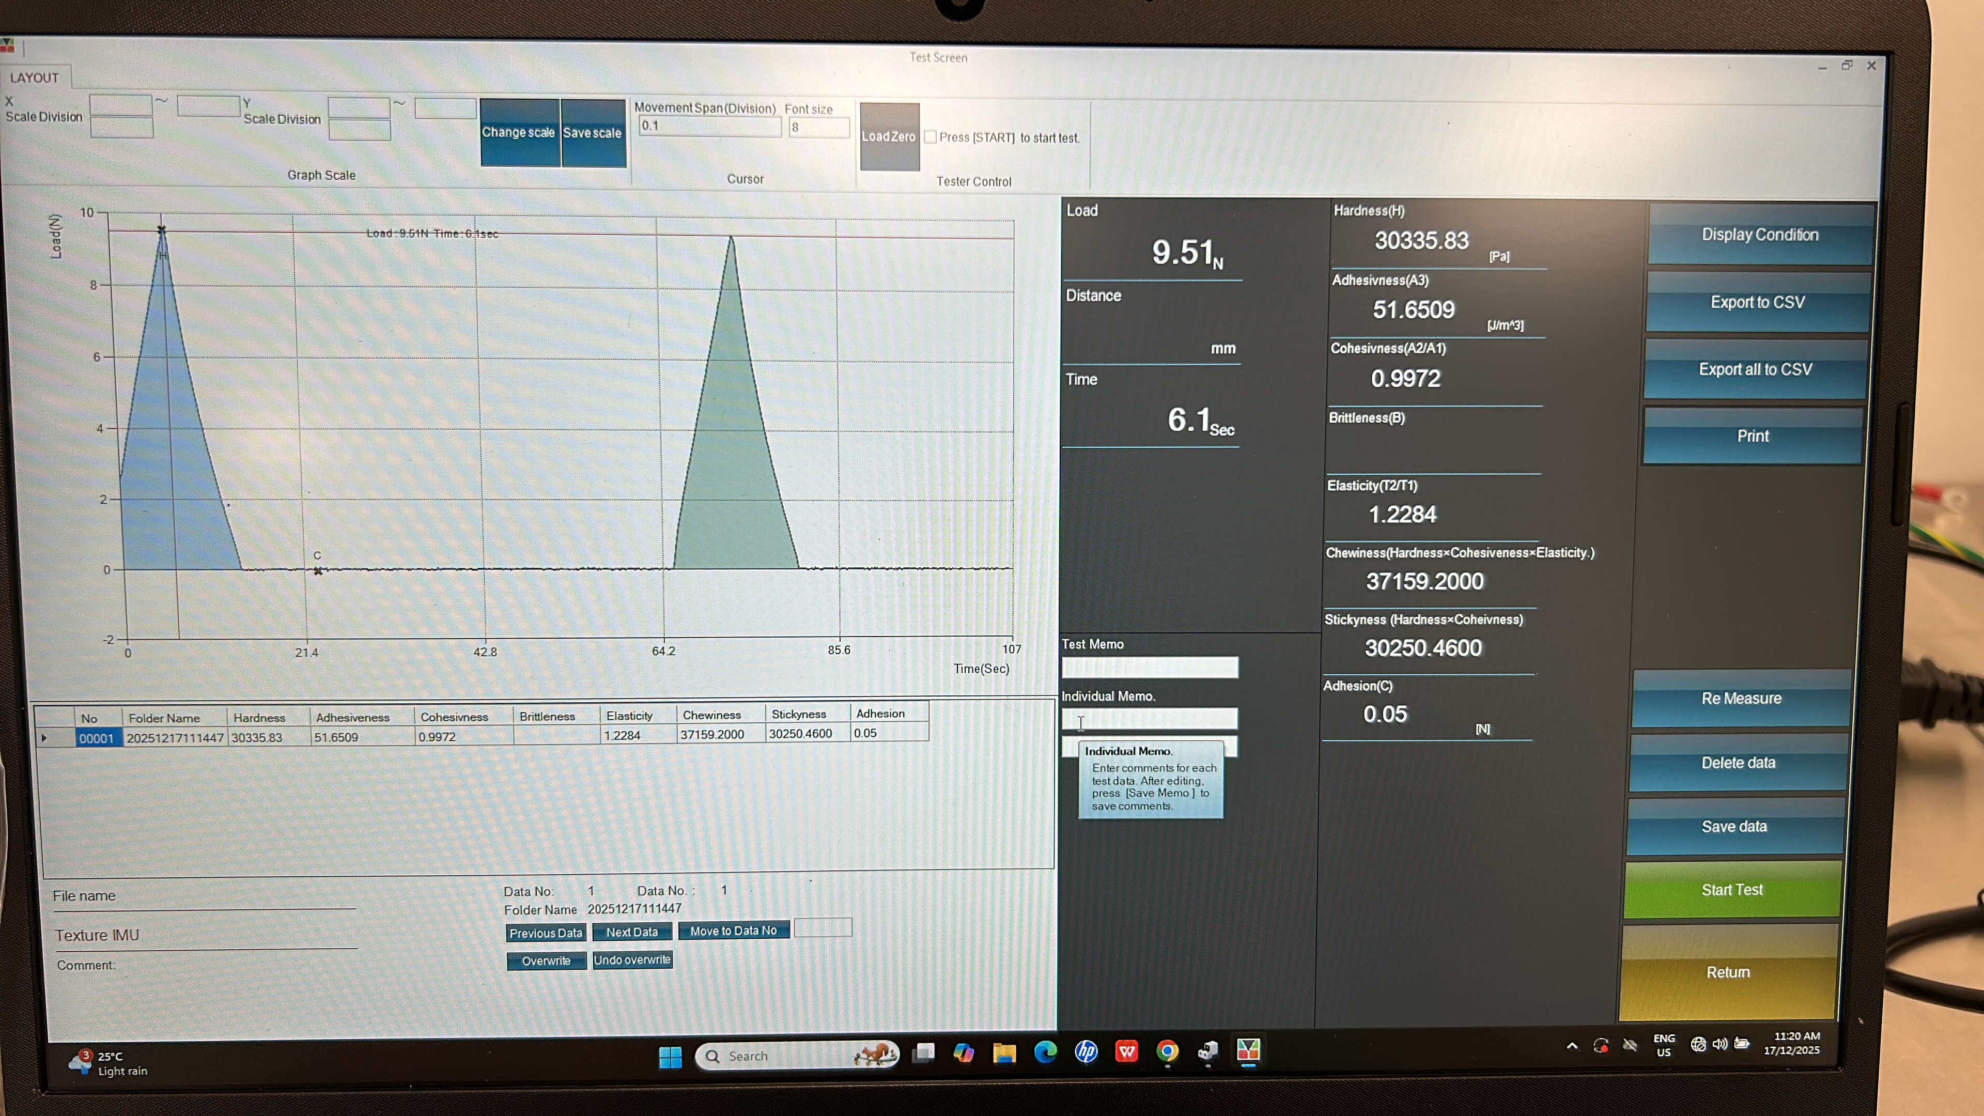Open the HP app taskbar icon
This screenshot has width=1984, height=1116.
coord(1086,1052)
